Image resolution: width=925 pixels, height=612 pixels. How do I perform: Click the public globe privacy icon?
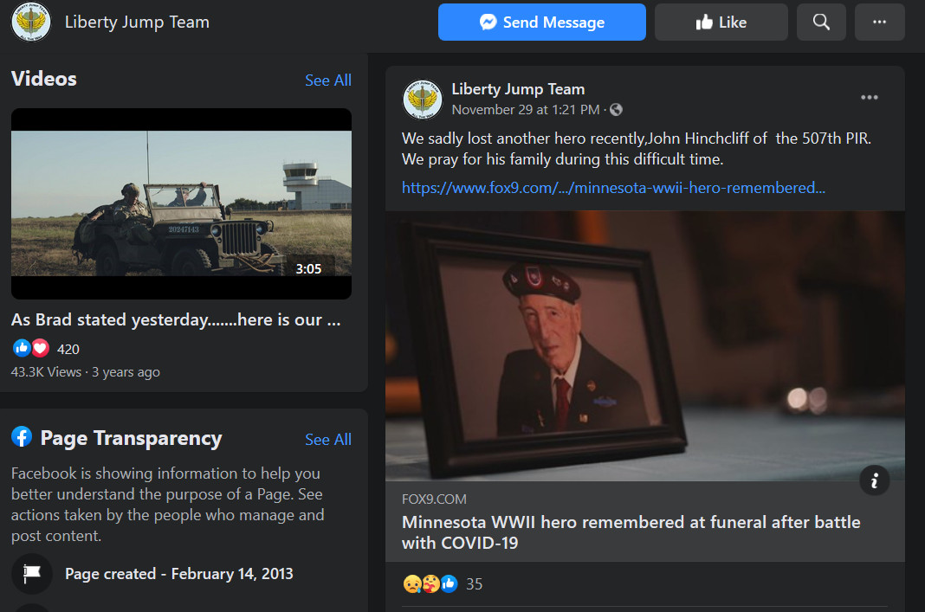pyautogui.click(x=616, y=110)
